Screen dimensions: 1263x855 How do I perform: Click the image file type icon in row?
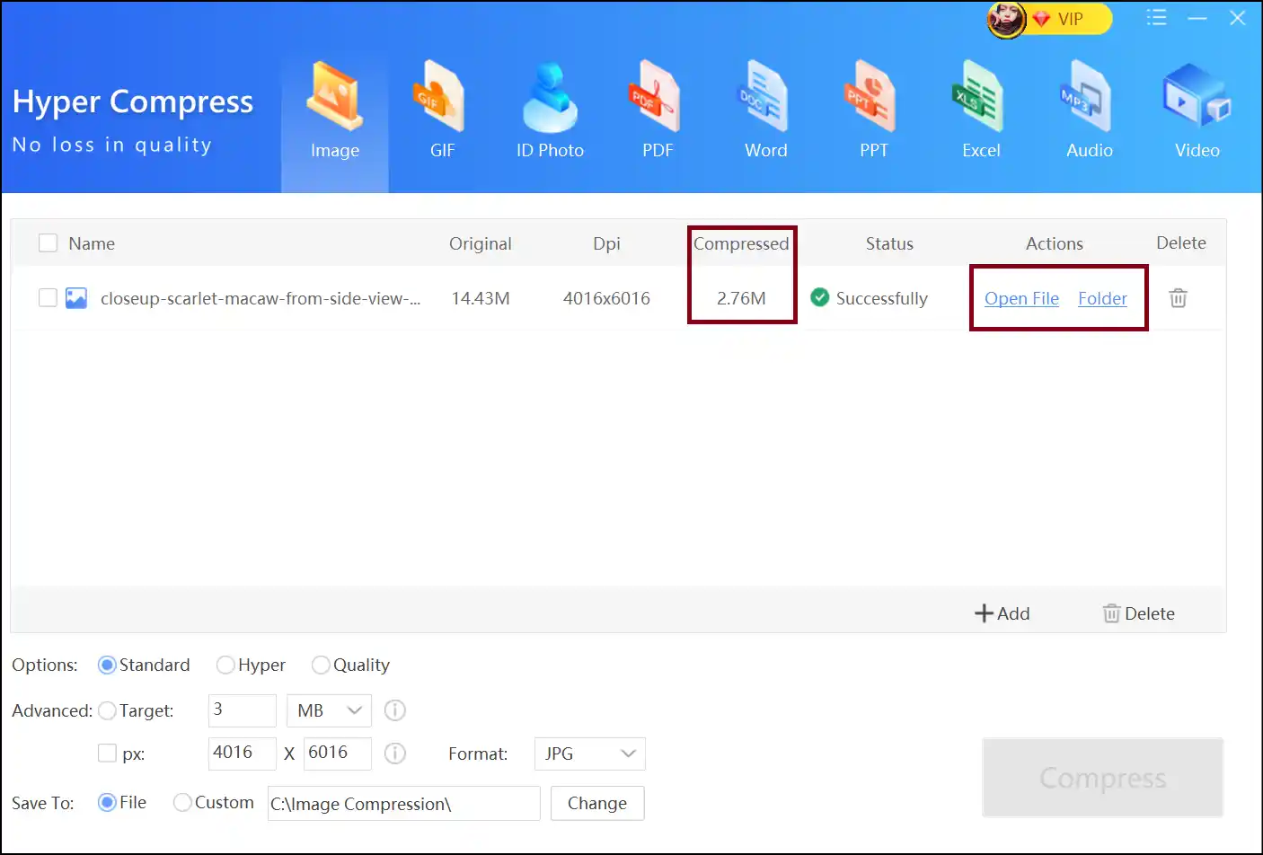(x=76, y=298)
